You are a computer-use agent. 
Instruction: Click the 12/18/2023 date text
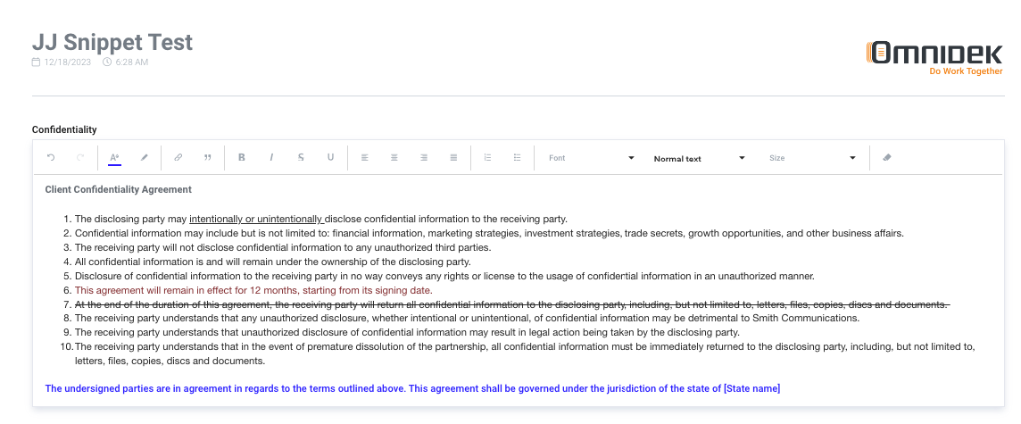(x=68, y=62)
